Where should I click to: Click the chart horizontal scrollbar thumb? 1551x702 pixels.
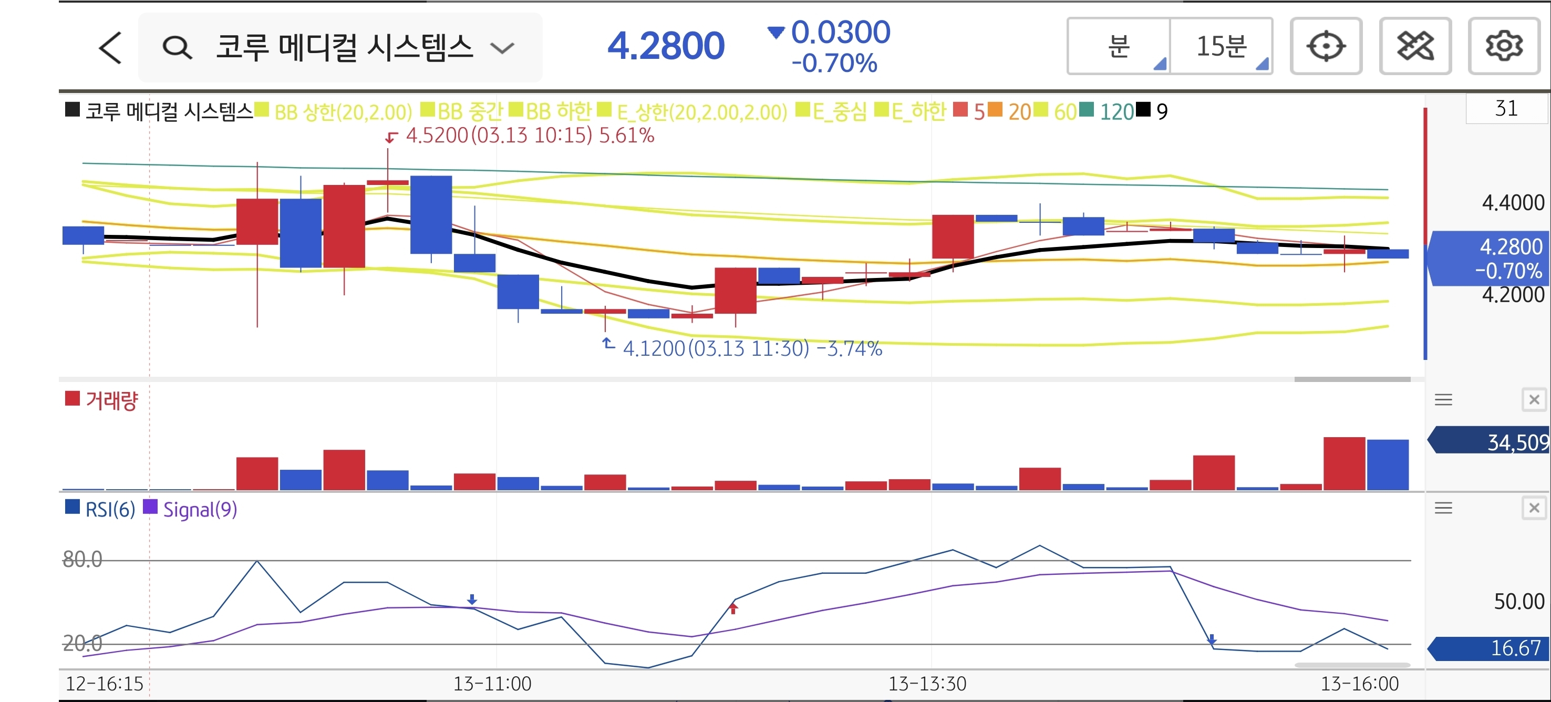coord(1352,379)
